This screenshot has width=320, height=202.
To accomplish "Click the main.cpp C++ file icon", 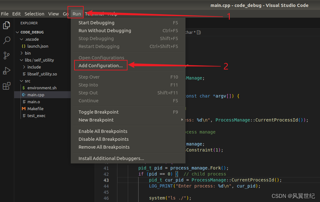I will coord(24,95).
